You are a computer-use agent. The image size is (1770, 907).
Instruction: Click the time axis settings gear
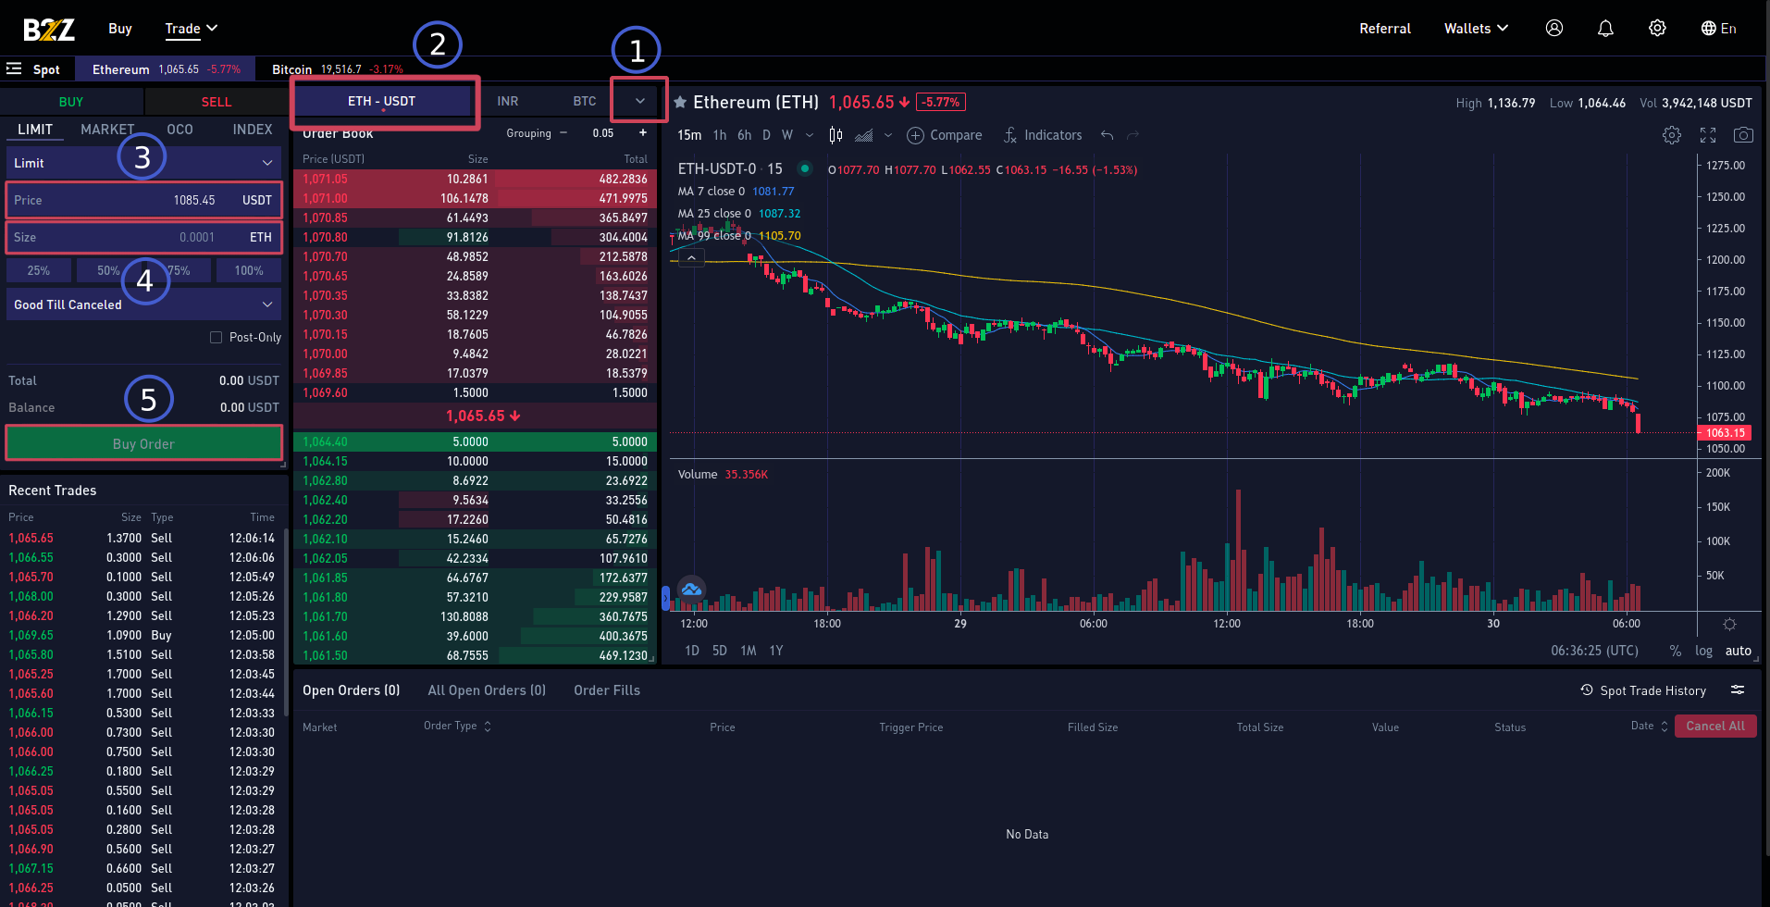1729,624
